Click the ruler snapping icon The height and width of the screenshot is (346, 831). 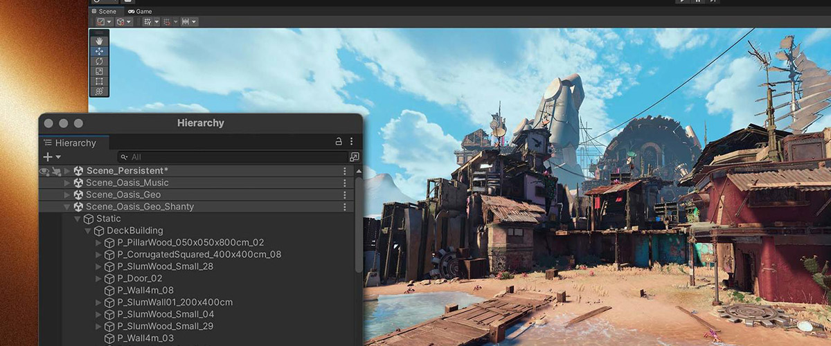click(186, 21)
